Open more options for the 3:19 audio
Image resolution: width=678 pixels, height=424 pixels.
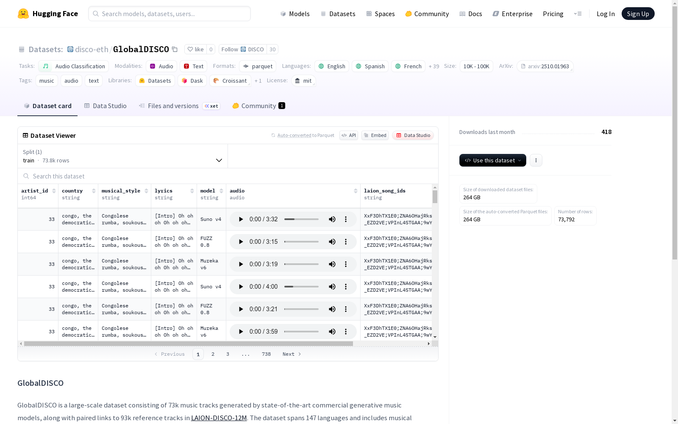pyautogui.click(x=346, y=264)
